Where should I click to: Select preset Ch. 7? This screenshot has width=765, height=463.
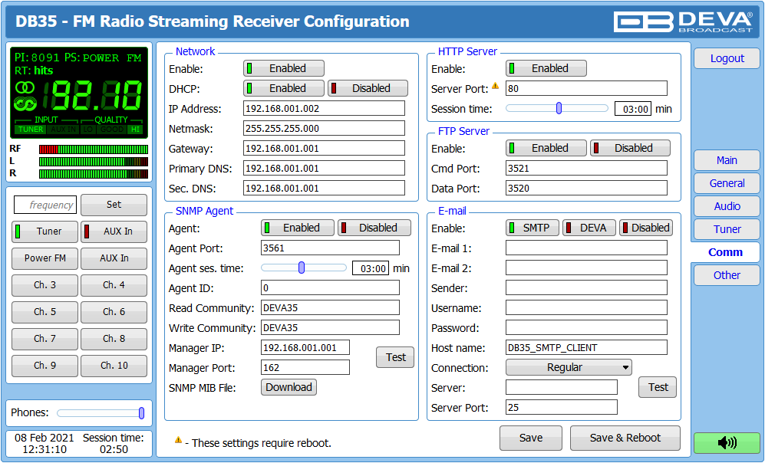point(45,339)
